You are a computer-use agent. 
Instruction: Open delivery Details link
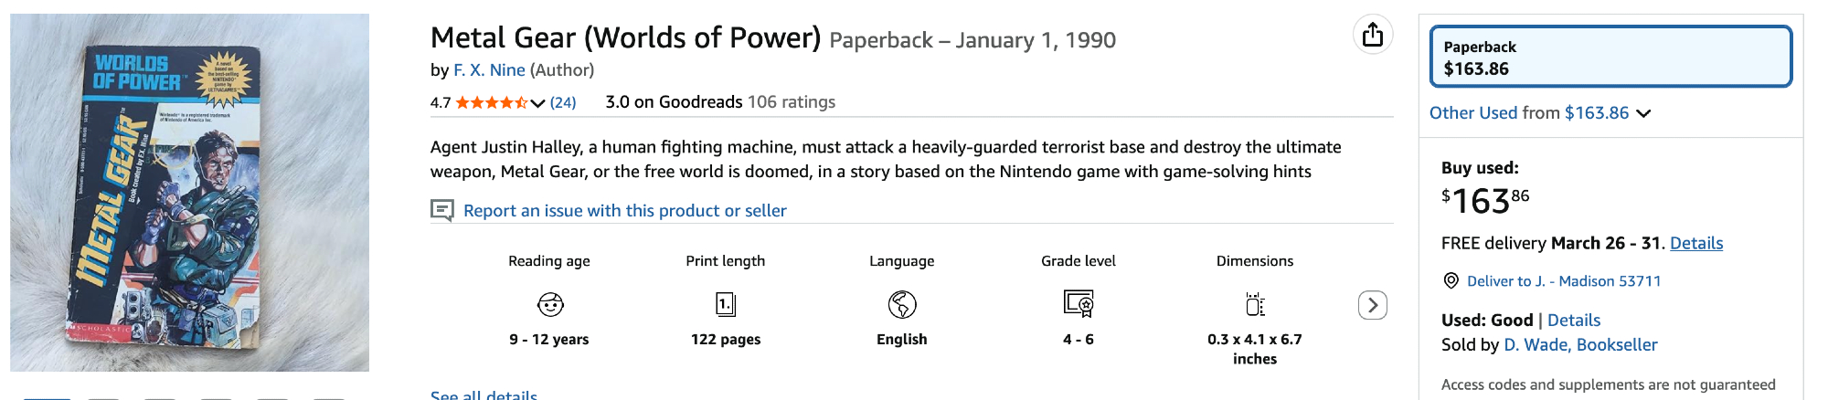[x=1695, y=243]
